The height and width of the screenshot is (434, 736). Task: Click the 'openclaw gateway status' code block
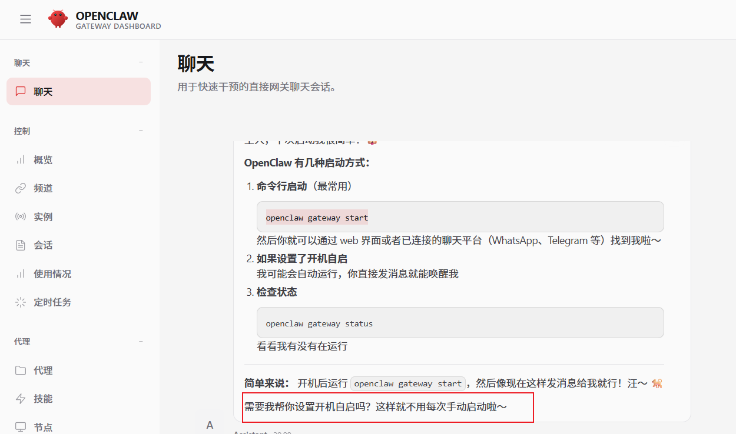pos(460,322)
